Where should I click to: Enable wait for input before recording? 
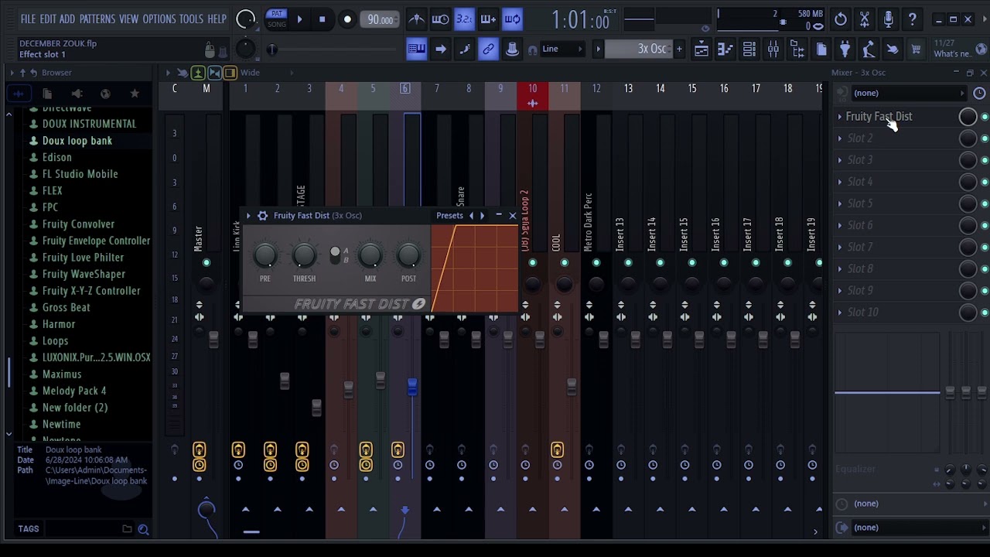point(440,19)
